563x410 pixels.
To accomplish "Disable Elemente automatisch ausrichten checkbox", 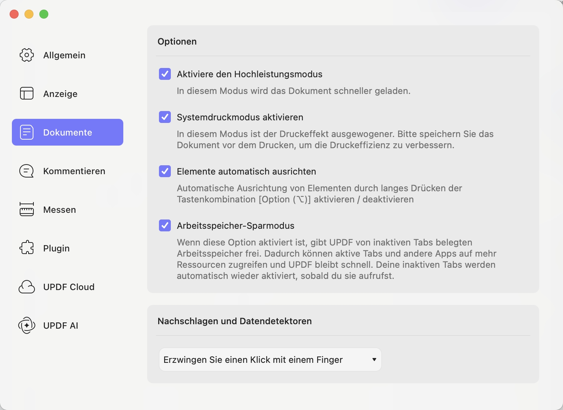I will click(x=165, y=171).
